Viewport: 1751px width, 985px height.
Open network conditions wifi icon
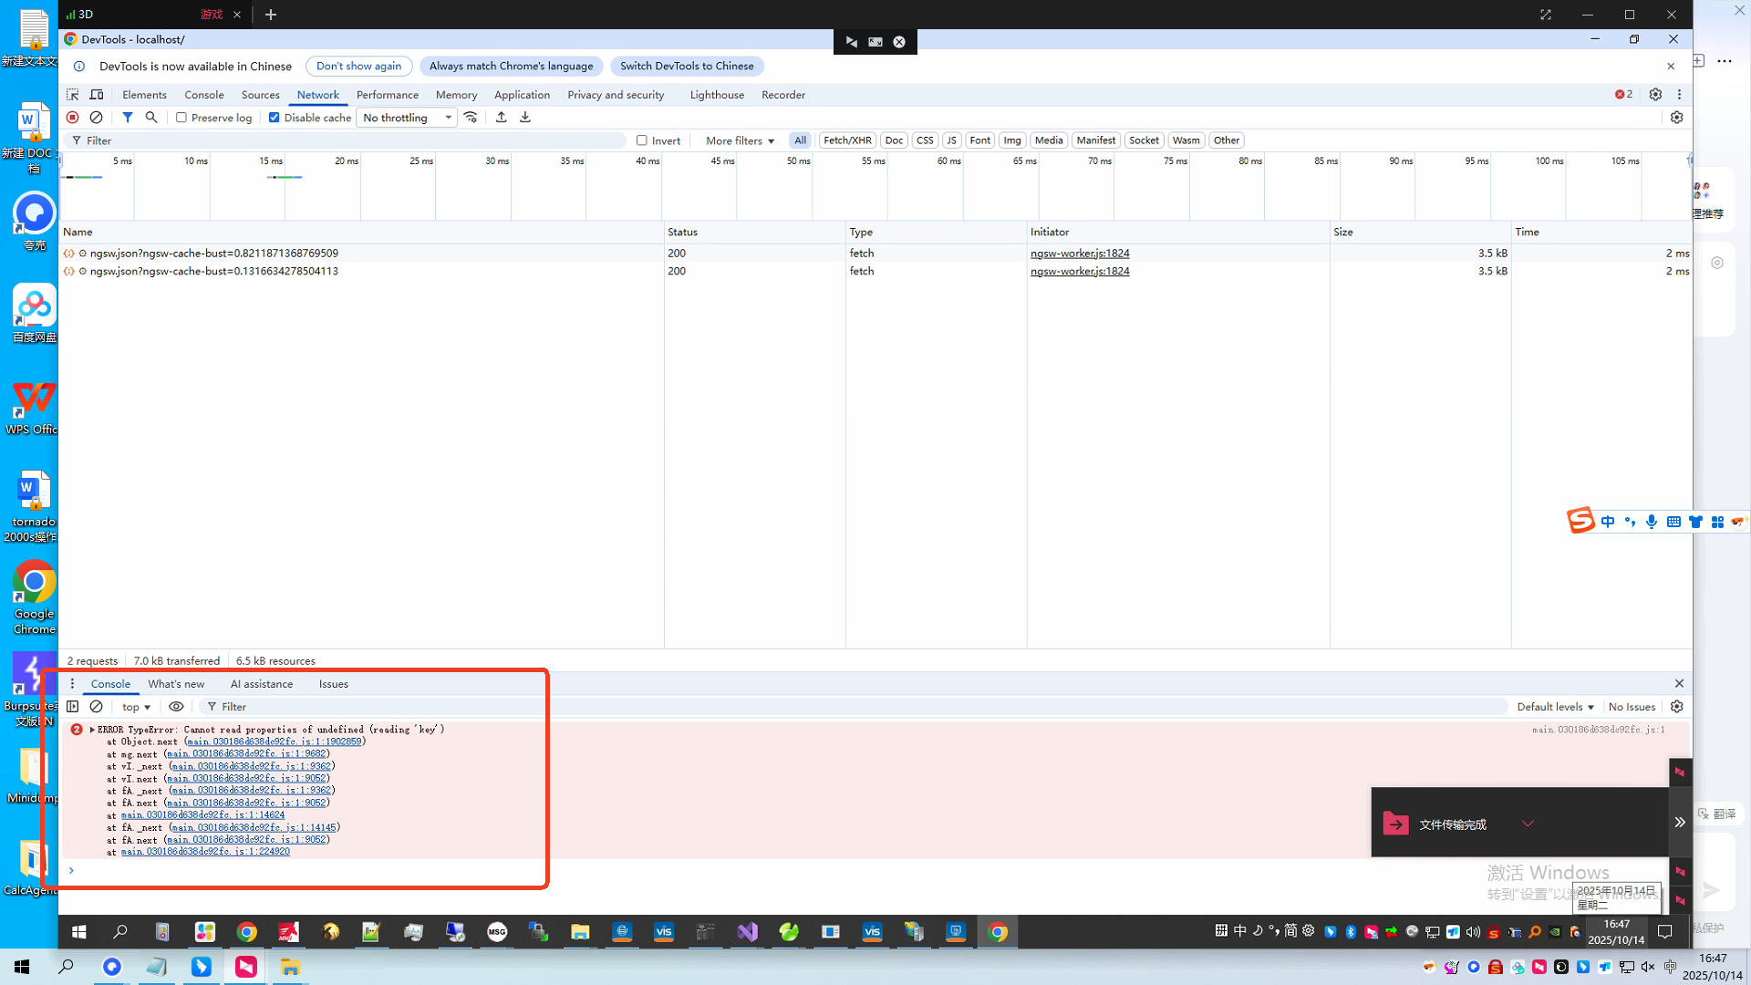[471, 118]
